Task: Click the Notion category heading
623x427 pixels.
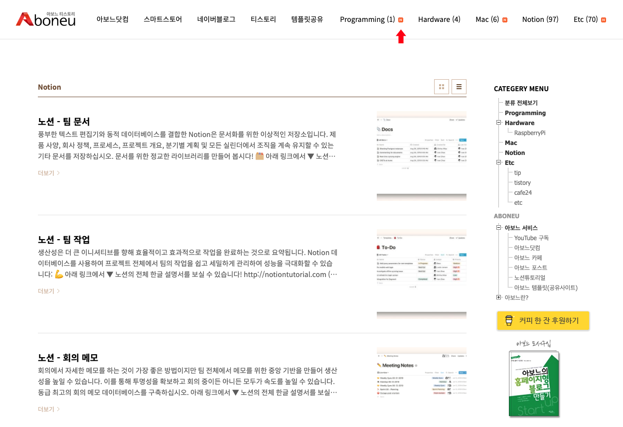Action: pyautogui.click(x=49, y=87)
